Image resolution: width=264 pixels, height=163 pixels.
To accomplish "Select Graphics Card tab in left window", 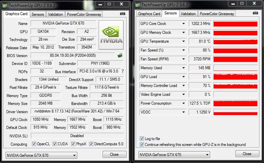I will click(x=16, y=14).
